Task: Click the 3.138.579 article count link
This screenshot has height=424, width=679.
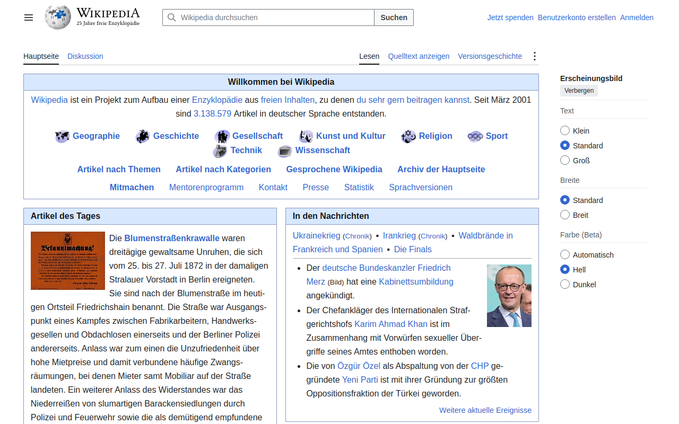Action: tap(213, 114)
